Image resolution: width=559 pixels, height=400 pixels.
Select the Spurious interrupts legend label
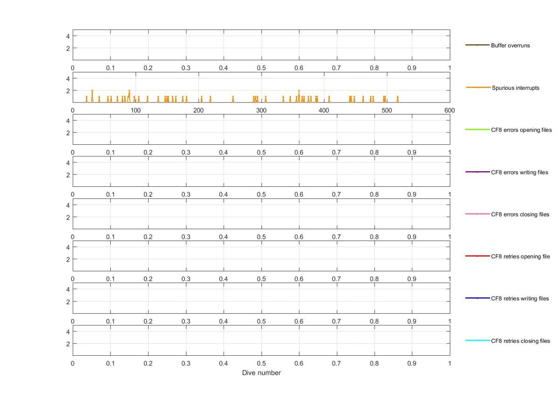coord(516,88)
